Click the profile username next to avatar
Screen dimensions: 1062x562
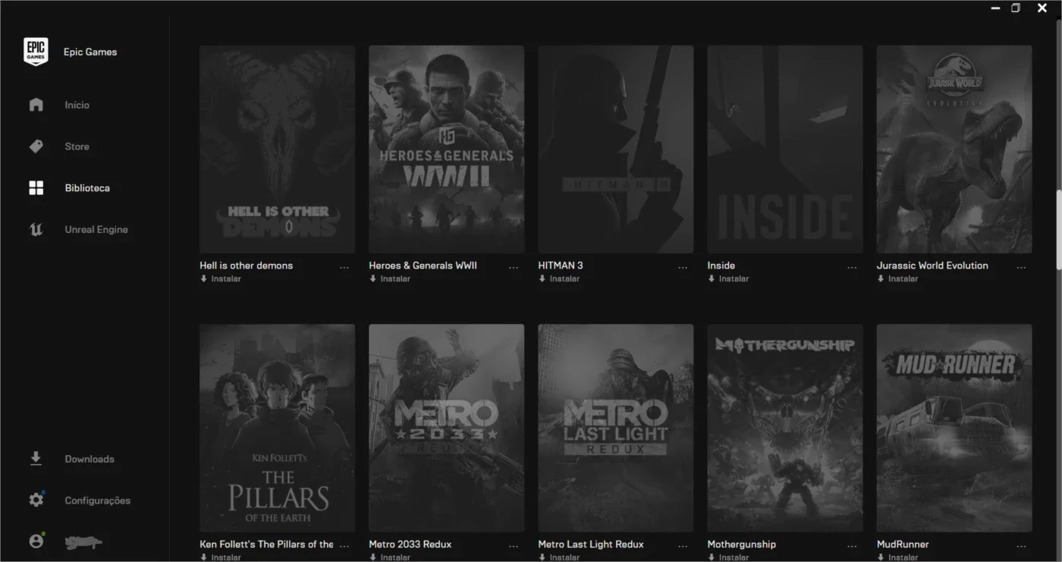83,542
